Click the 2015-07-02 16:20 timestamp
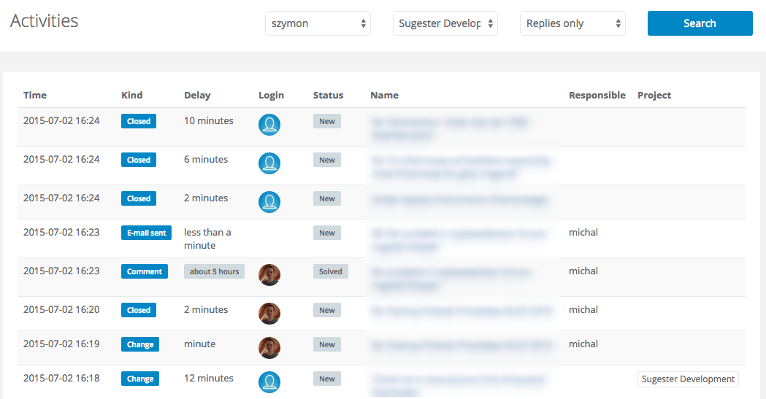 (61, 309)
